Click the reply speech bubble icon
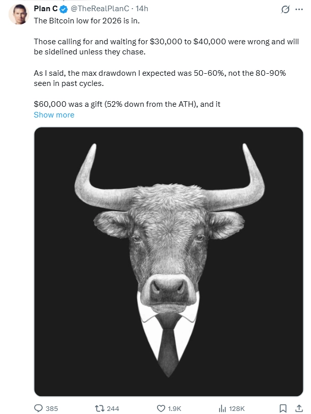This screenshot has width=311, height=414. click(39, 408)
